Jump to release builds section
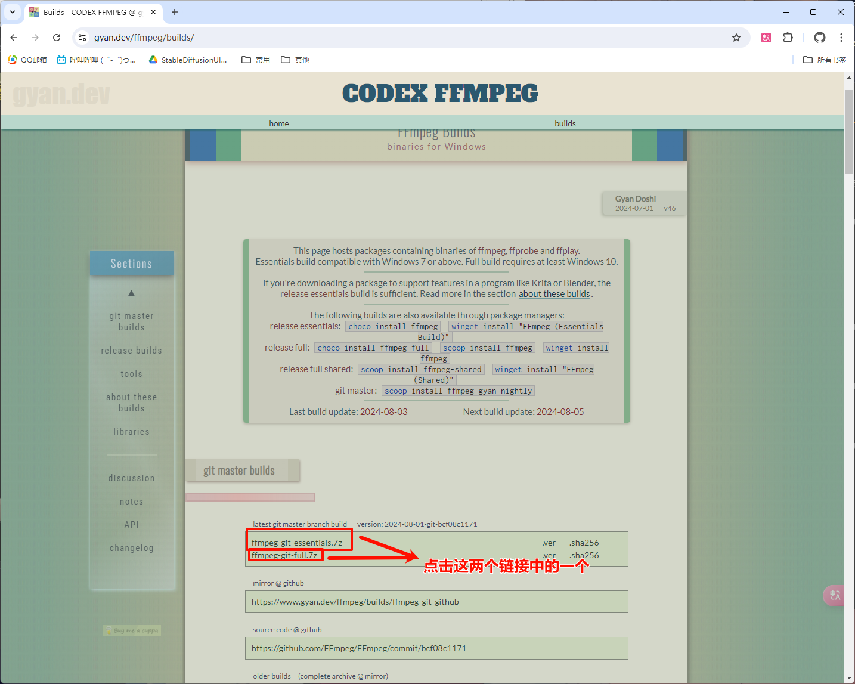The height and width of the screenshot is (684, 855). click(132, 351)
